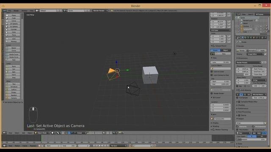Toggle Full Sample checkbox
This screenshot has width=271, height=152.
(x=238, y=98)
